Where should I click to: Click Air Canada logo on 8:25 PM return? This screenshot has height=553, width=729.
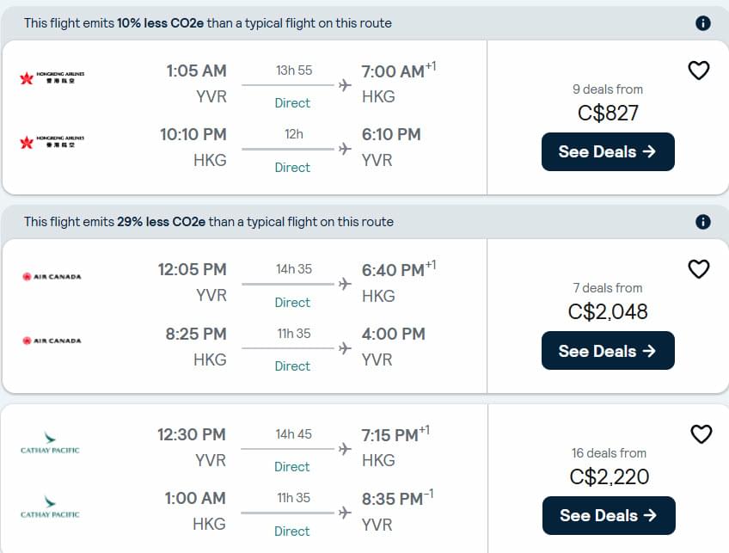52,341
